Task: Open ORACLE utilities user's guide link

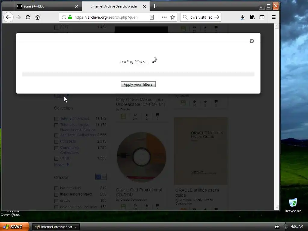Action: [x=197, y=193]
